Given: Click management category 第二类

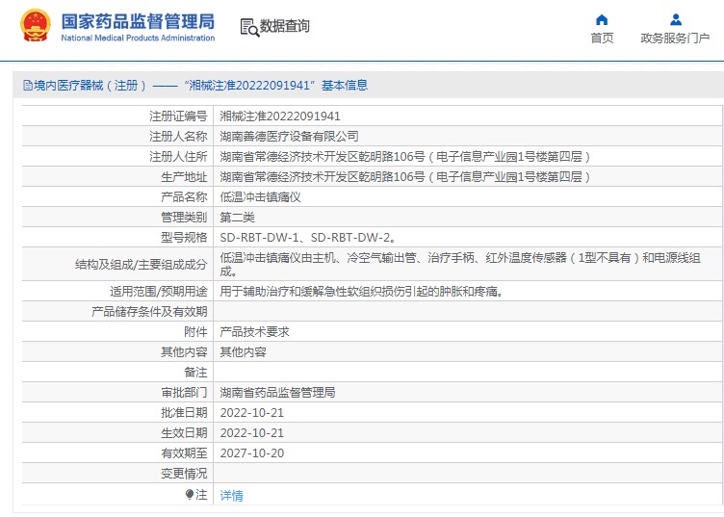Looking at the screenshot, I should coord(238,218).
